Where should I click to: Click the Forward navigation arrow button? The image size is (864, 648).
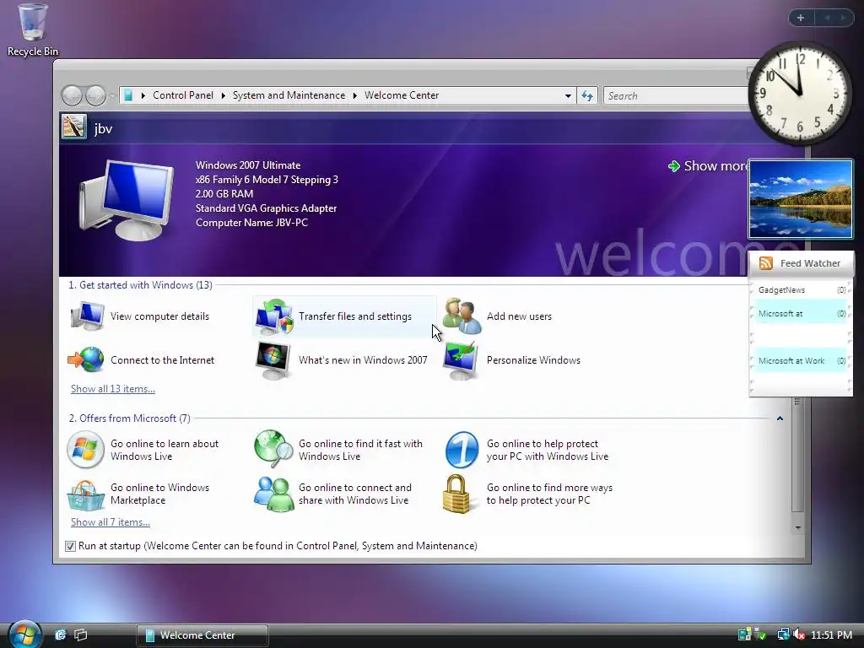(x=96, y=96)
